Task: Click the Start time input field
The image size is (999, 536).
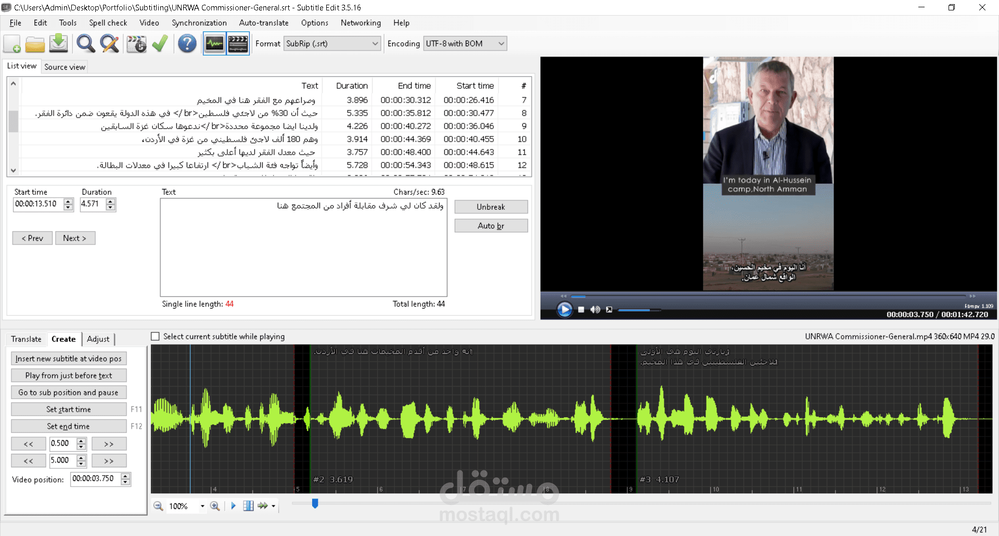Action: (39, 204)
